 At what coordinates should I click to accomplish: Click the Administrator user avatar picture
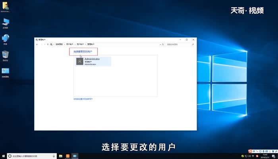point(80,61)
